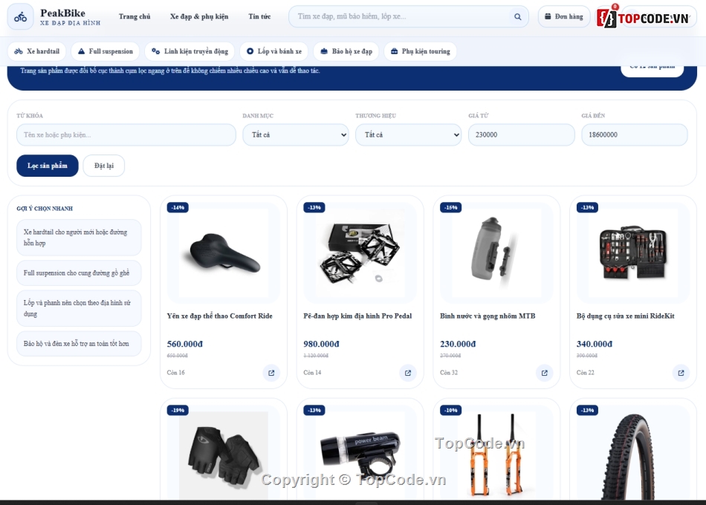Click the power beam bike light image
Screen dimensions: 706x505
click(x=360, y=455)
